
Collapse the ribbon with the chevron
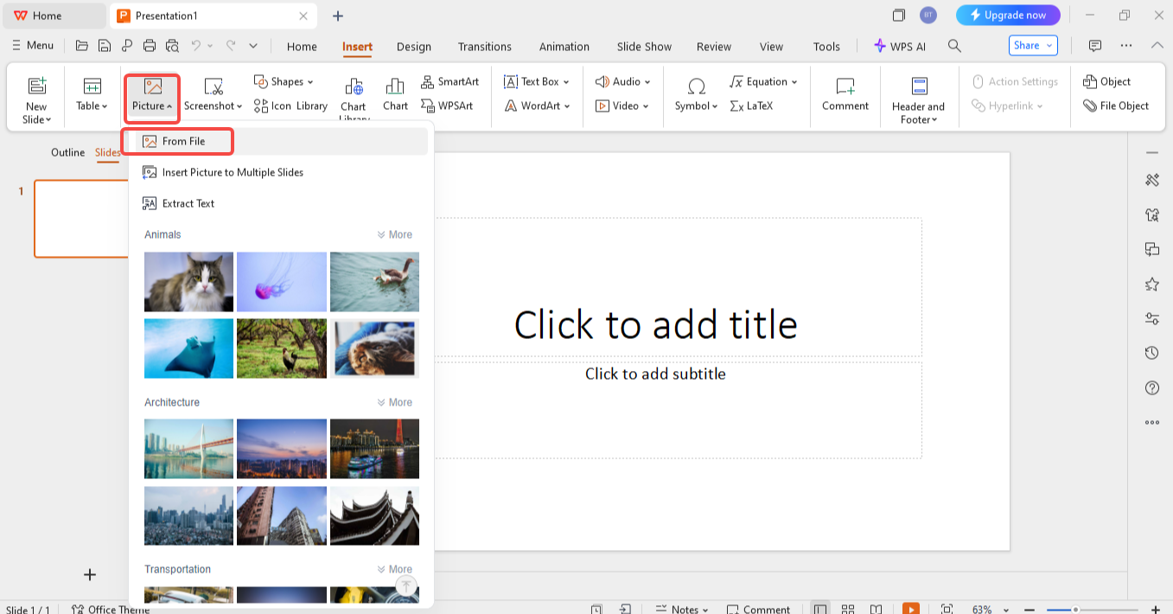pyautogui.click(x=1157, y=46)
